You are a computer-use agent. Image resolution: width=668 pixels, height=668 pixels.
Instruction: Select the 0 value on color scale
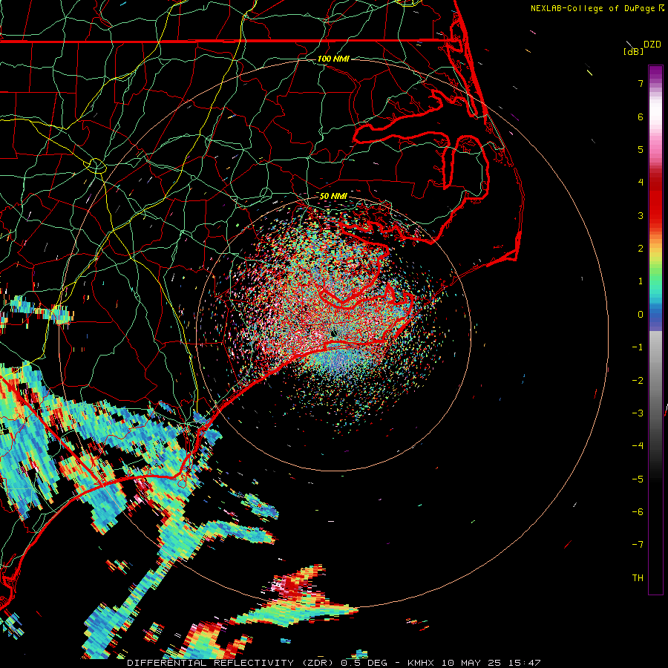pos(641,315)
